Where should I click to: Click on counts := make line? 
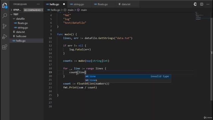click(x=86, y=61)
